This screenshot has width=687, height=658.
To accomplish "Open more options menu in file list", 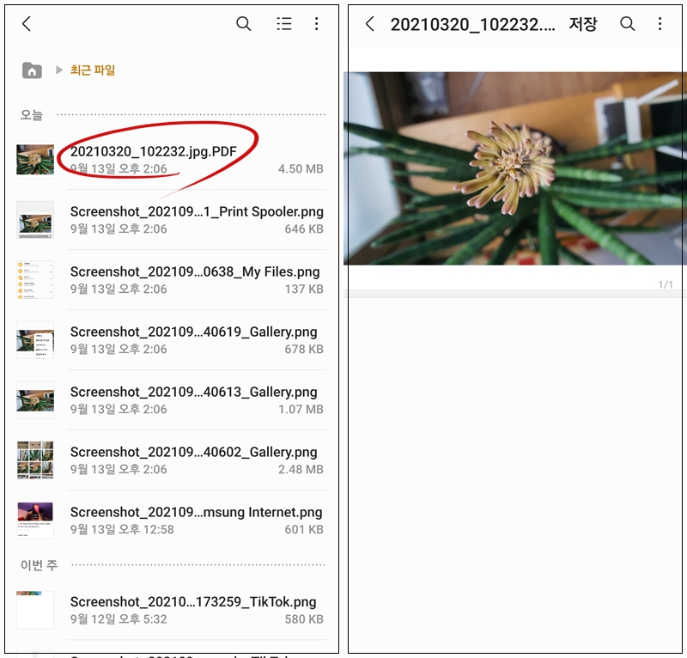I will [316, 24].
